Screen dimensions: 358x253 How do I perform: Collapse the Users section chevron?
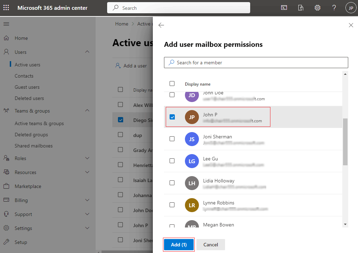click(87, 52)
